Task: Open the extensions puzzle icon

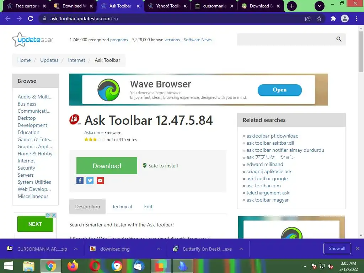Action: [333, 18]
